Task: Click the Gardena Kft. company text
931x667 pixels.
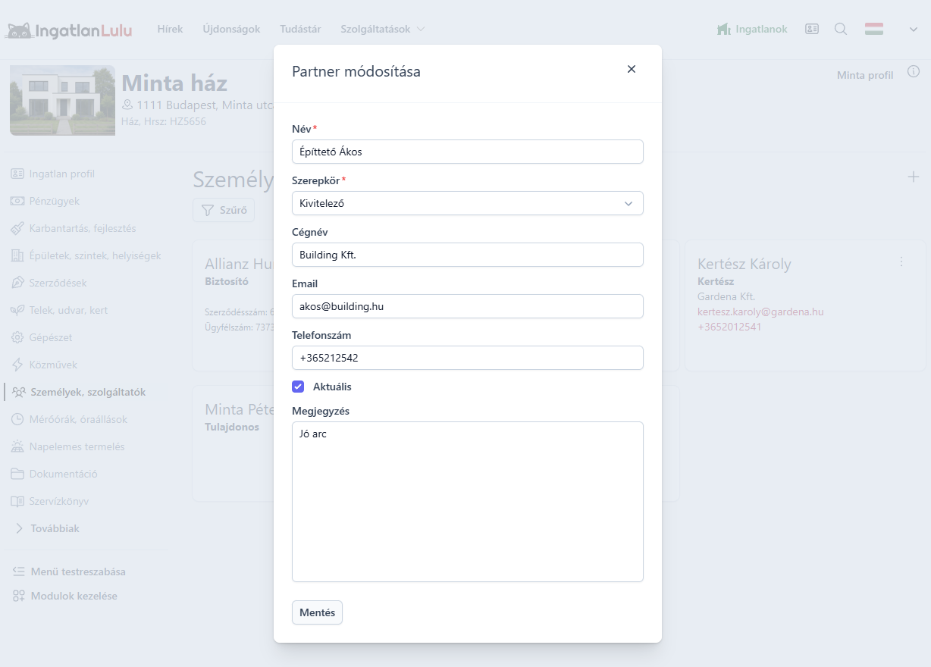Action: click(726, 296)
